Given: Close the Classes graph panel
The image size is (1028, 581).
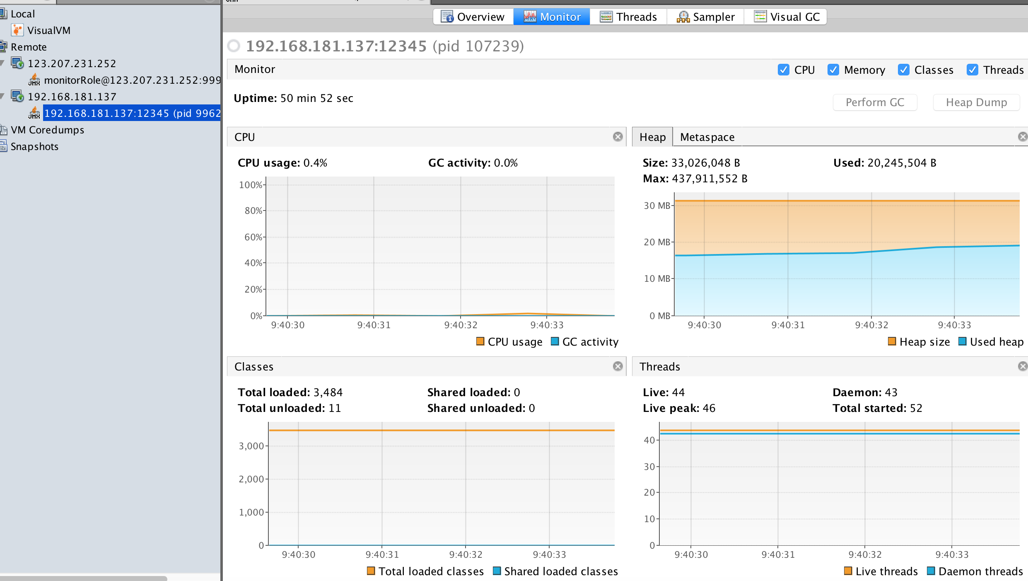Looking at the screenshot, I should [618, 366].
